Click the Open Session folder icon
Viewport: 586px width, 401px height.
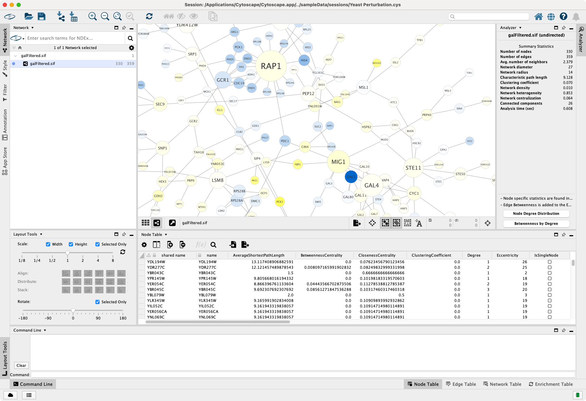click(28, 16)
